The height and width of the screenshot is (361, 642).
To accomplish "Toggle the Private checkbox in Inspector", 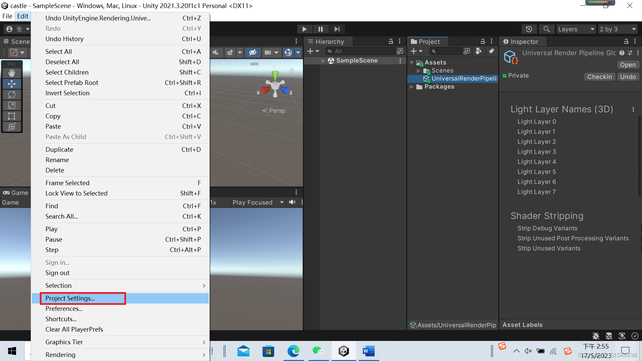I will pos(505,76).
